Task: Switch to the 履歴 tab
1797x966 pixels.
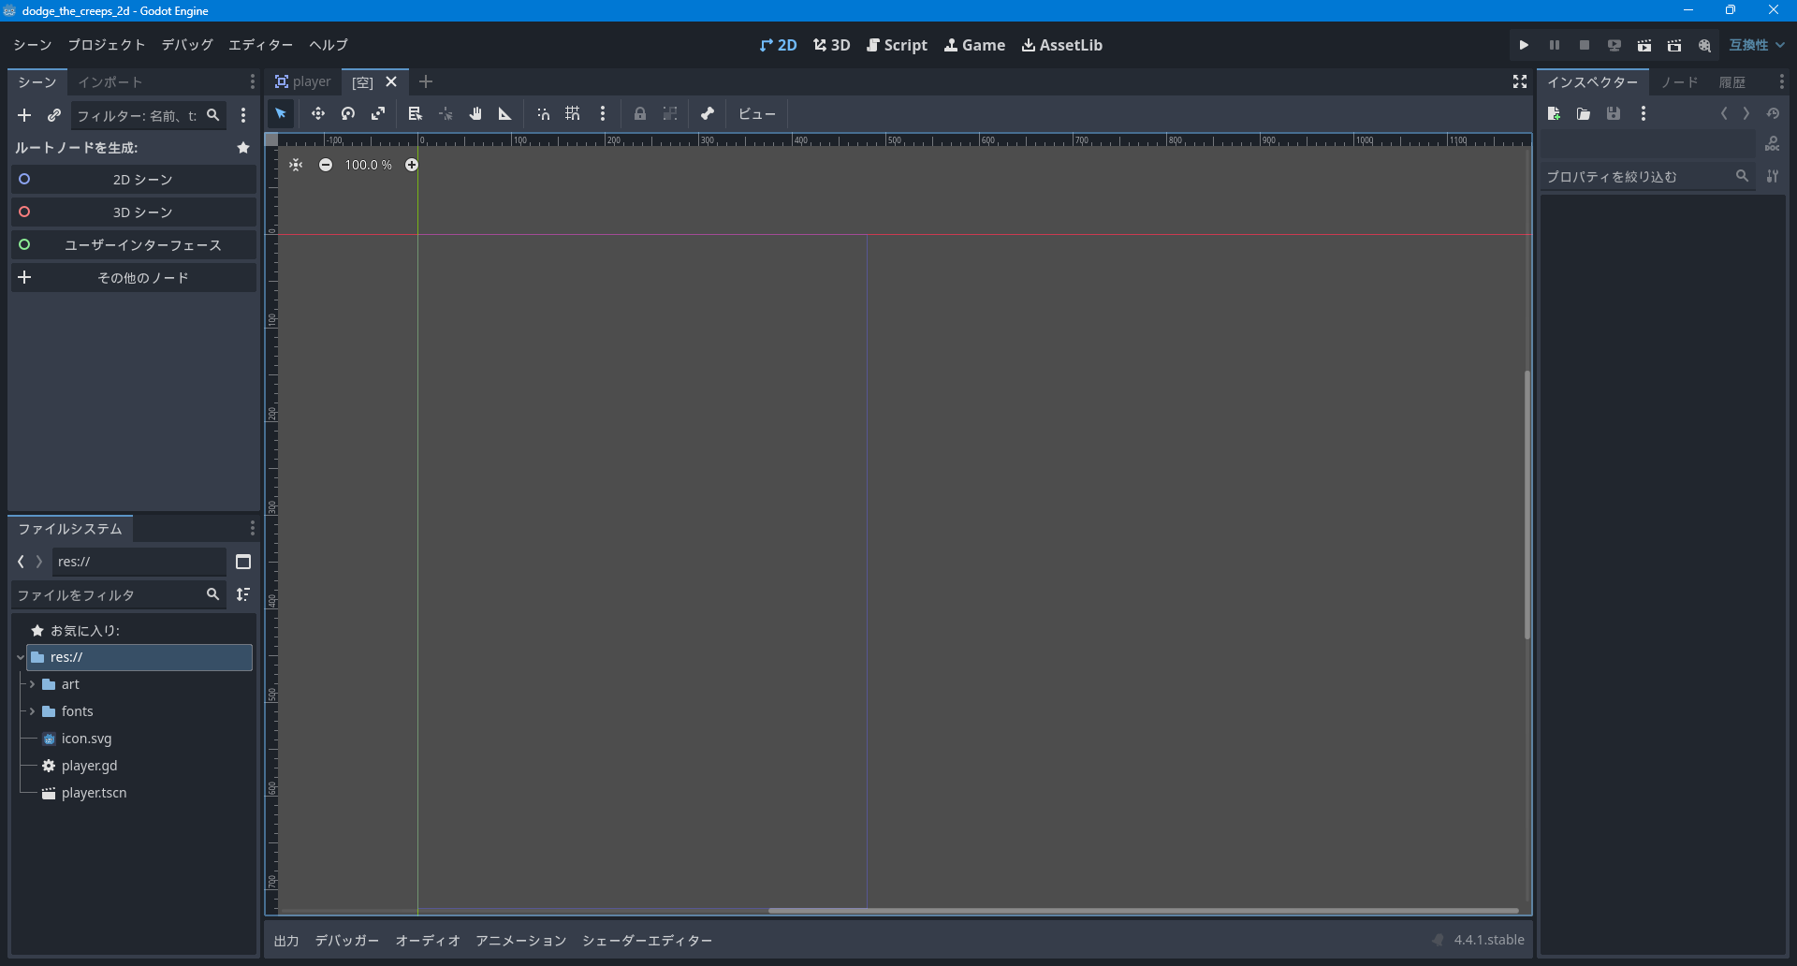Action: point(1732,82)
